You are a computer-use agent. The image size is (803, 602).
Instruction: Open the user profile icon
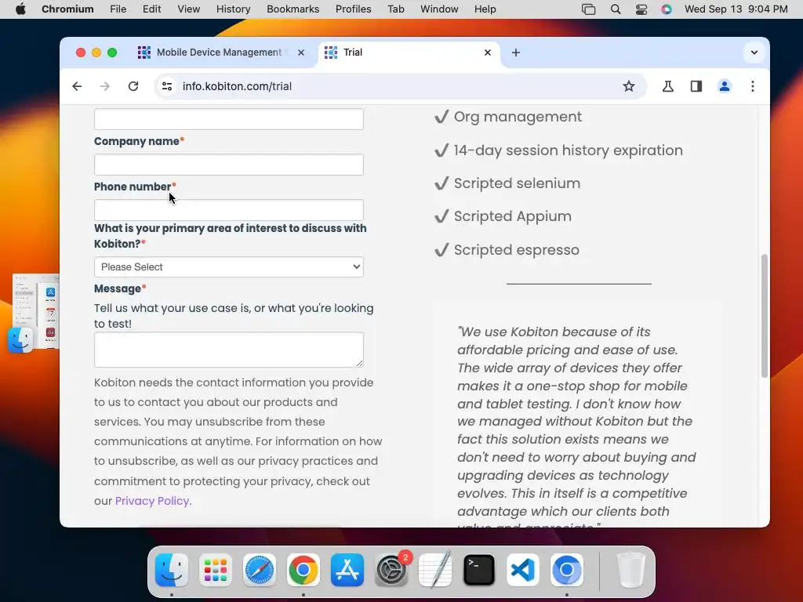coord(724,86)
